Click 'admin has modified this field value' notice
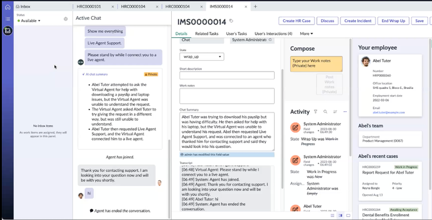 click(x=227, y=154)
